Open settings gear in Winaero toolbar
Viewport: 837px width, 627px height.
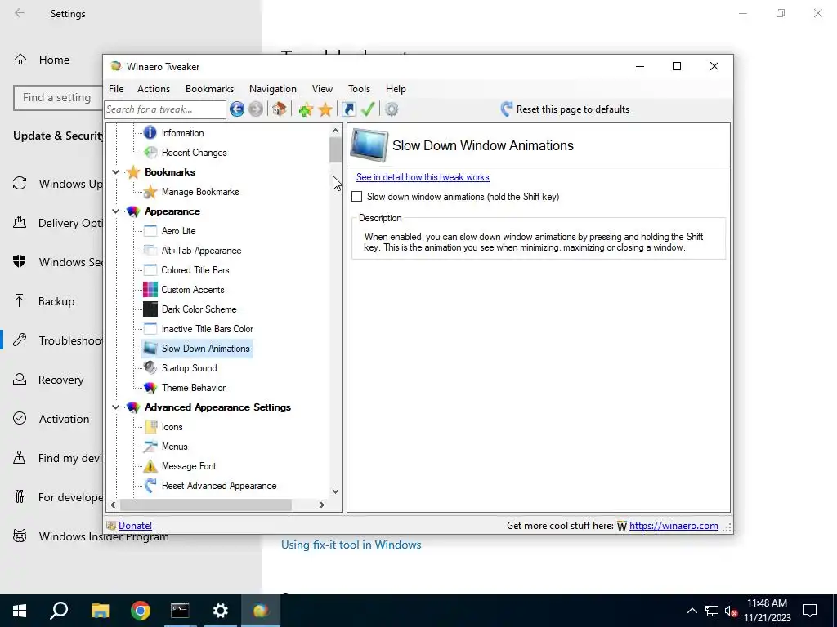pos(392,109)
